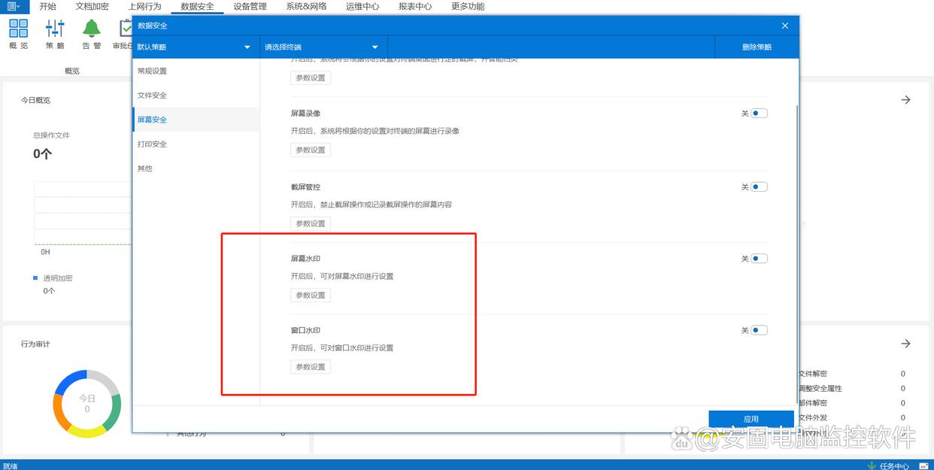Click the 审批 approval clipboard icon

pyautogui.click(x=125, y=29)
